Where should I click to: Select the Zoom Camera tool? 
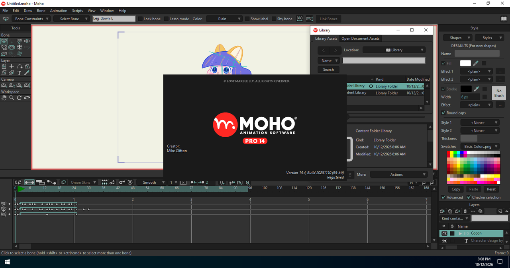point(12,85)
